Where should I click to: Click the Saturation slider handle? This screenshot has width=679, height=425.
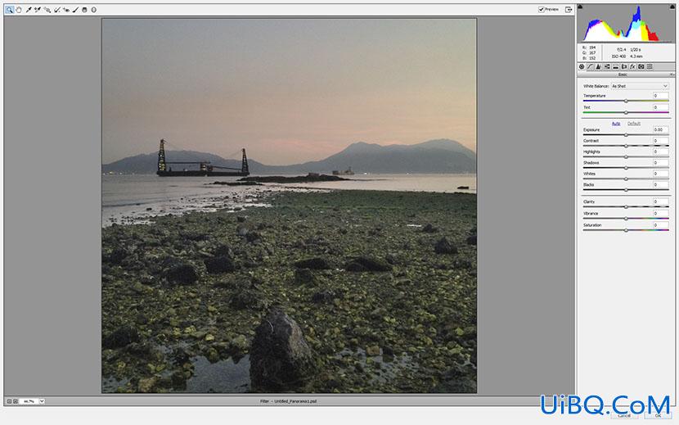tap(626, 230)
